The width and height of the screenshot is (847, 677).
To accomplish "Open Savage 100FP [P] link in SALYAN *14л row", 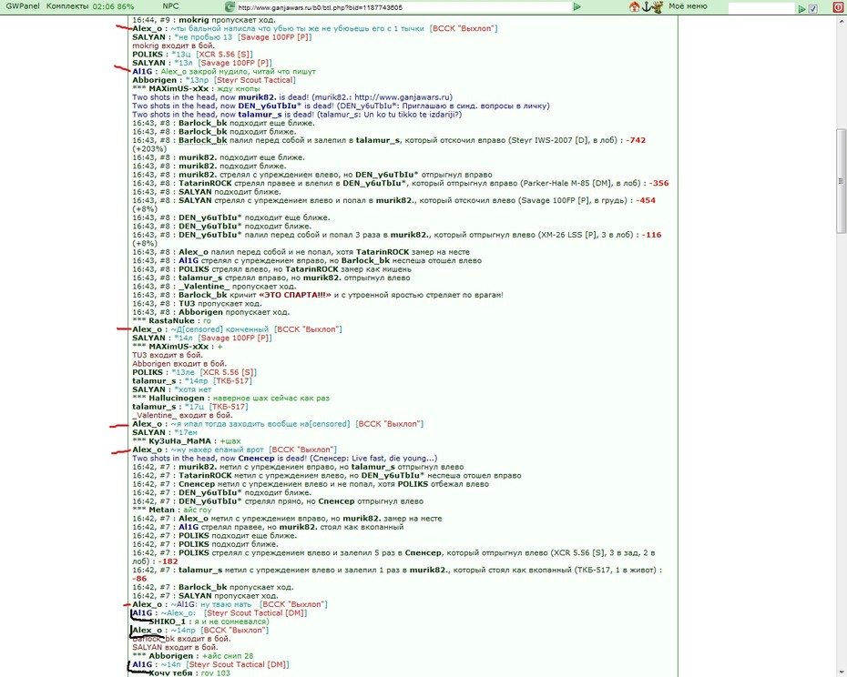I will click(x=234, y=338).
